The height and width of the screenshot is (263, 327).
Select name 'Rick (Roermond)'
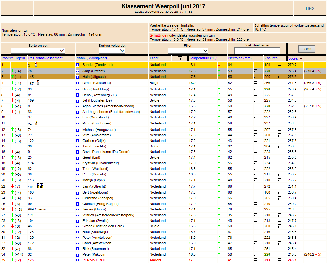point(96,249)
